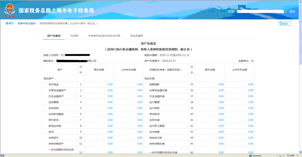Click the 应交税费 row label
Image resolution: width=302 pixels, height=157 pixels.
pos(154,132)
